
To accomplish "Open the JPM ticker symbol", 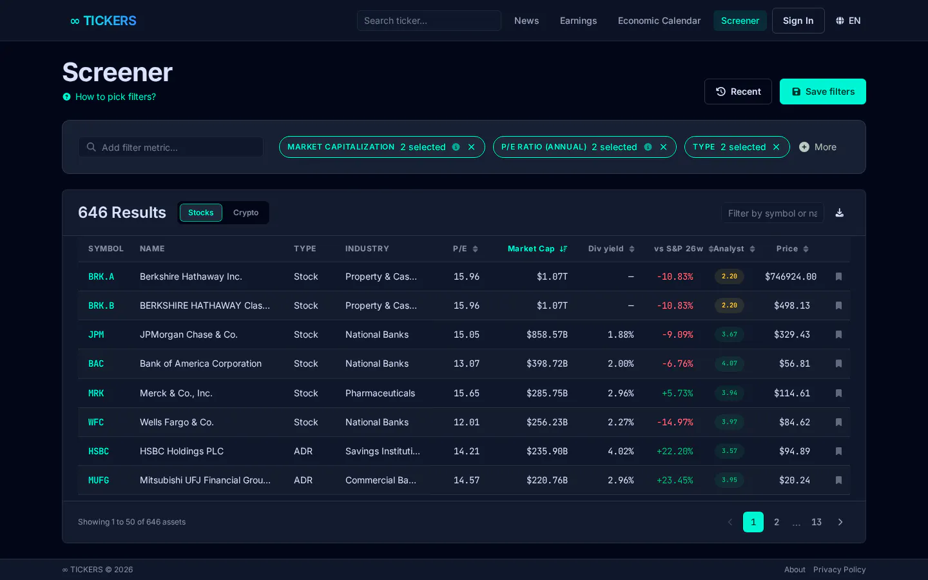I will coord(96,334).
